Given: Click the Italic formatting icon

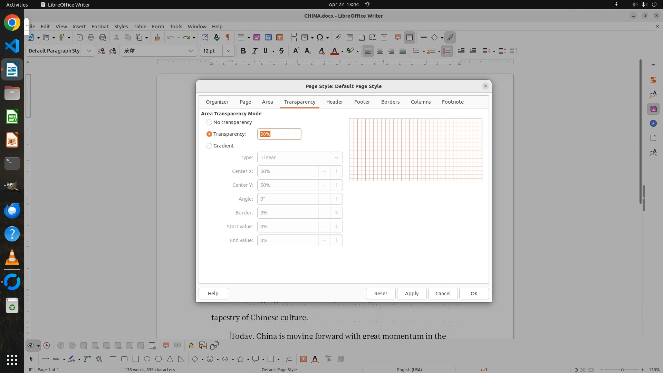Looking at the screenshot, I should (254, 51).
